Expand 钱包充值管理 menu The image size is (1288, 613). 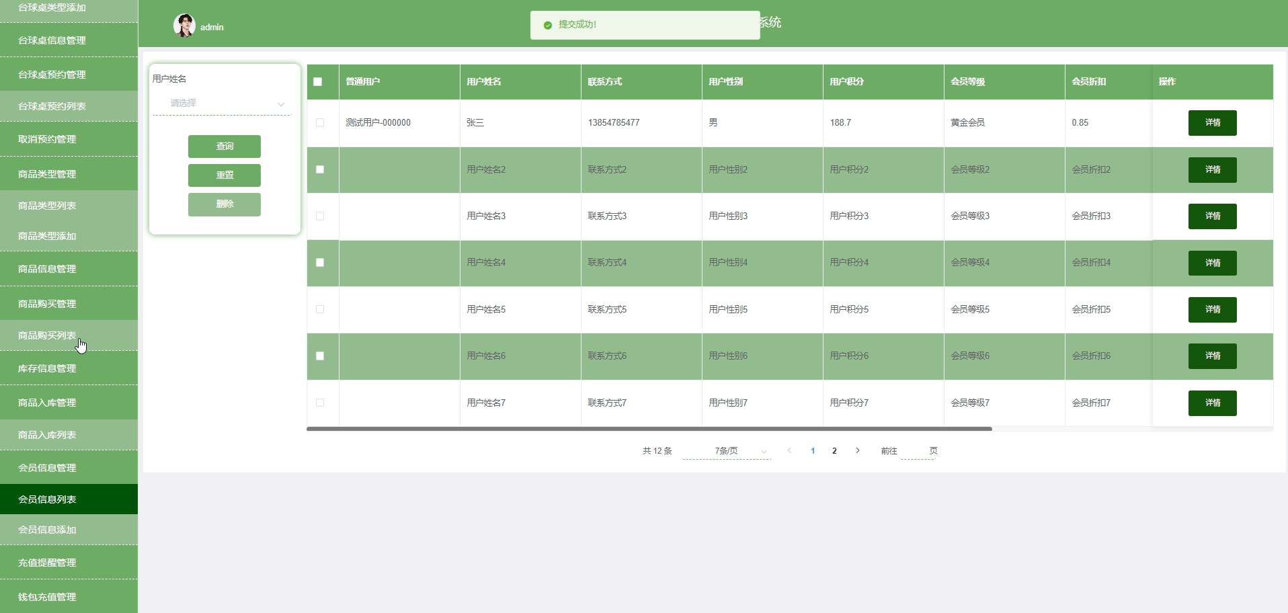point(69,597)
